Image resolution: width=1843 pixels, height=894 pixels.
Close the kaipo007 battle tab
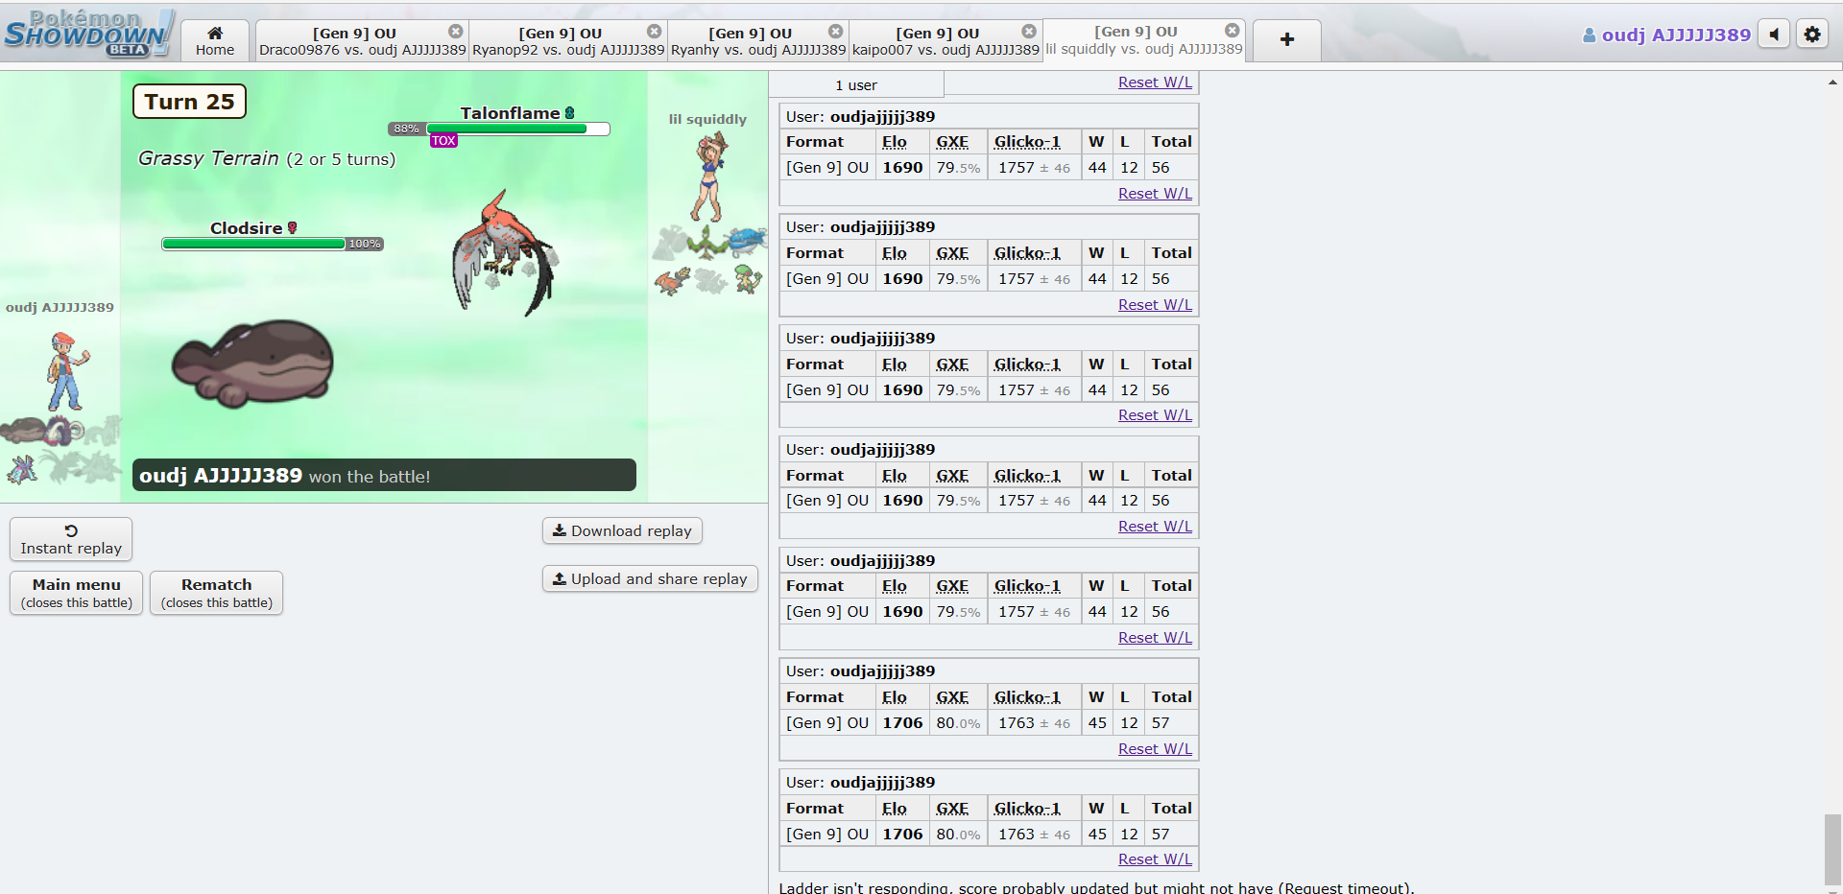(x=1029, y=32)
